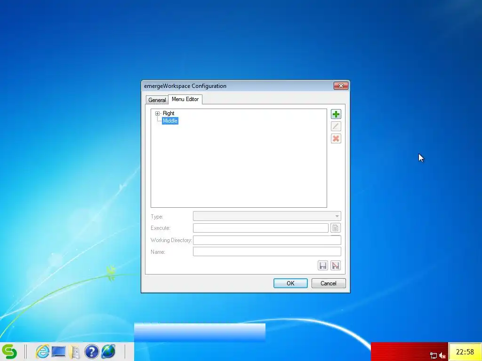The image size is (482, 361).
Task: Select the Middle tree item
Action: [x=170, y=121]
